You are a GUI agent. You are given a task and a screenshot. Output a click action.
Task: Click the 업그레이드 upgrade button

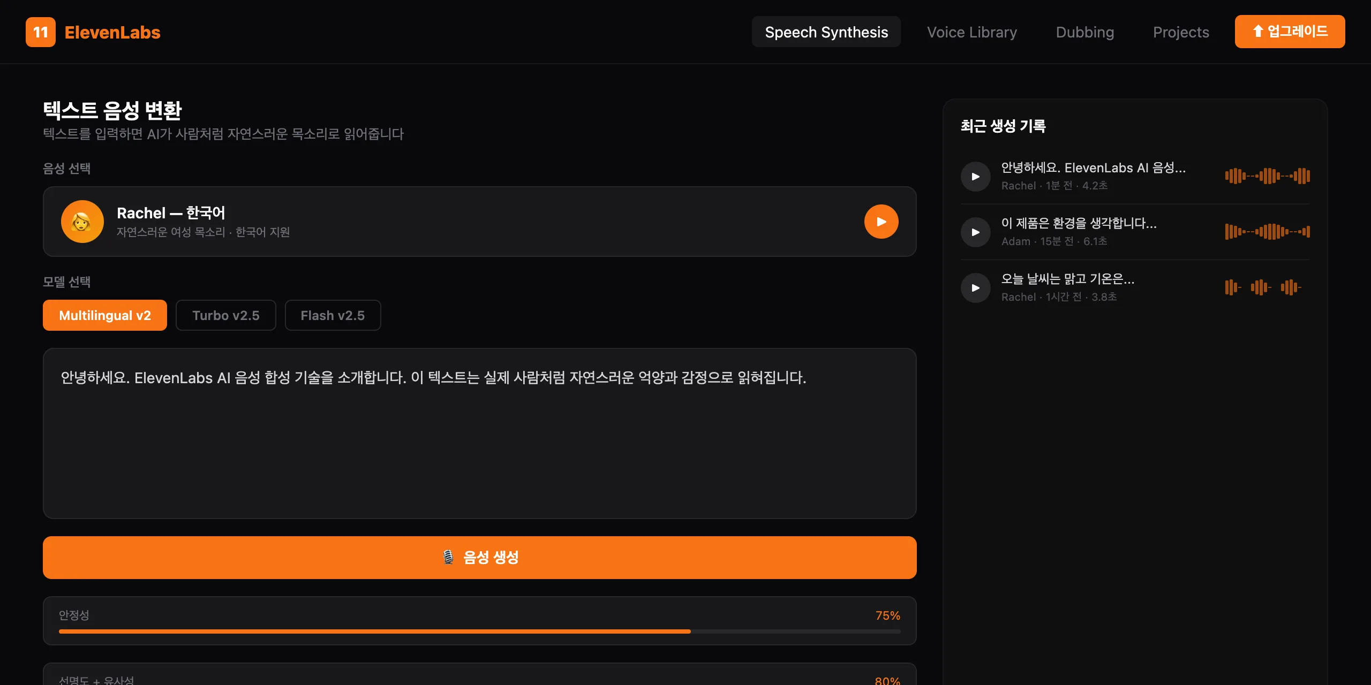1290,32
